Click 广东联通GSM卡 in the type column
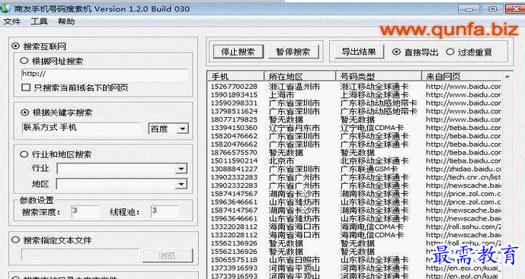 [369, 169]
